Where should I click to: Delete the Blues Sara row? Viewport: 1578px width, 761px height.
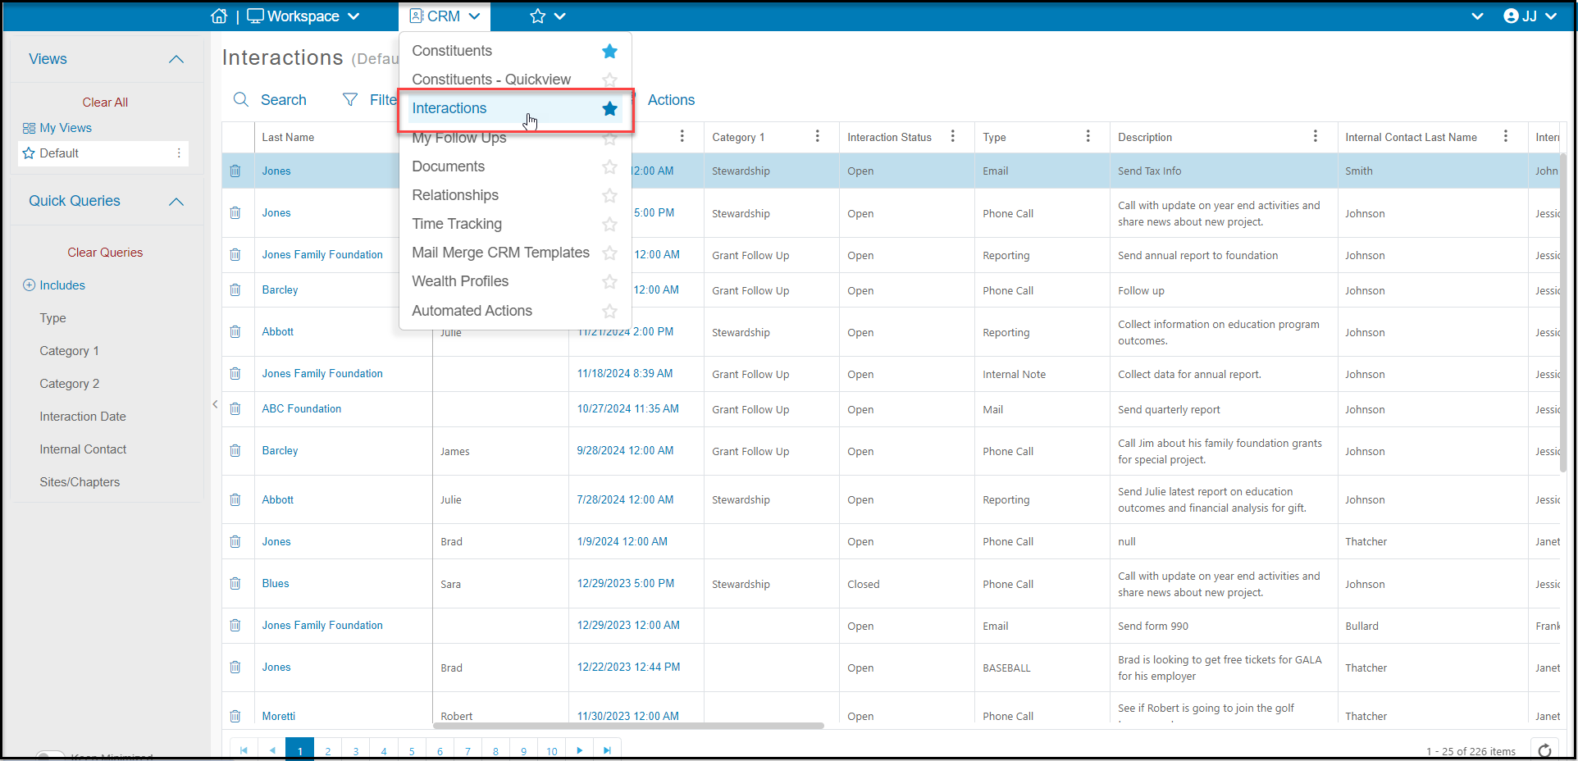coord(235,584)
